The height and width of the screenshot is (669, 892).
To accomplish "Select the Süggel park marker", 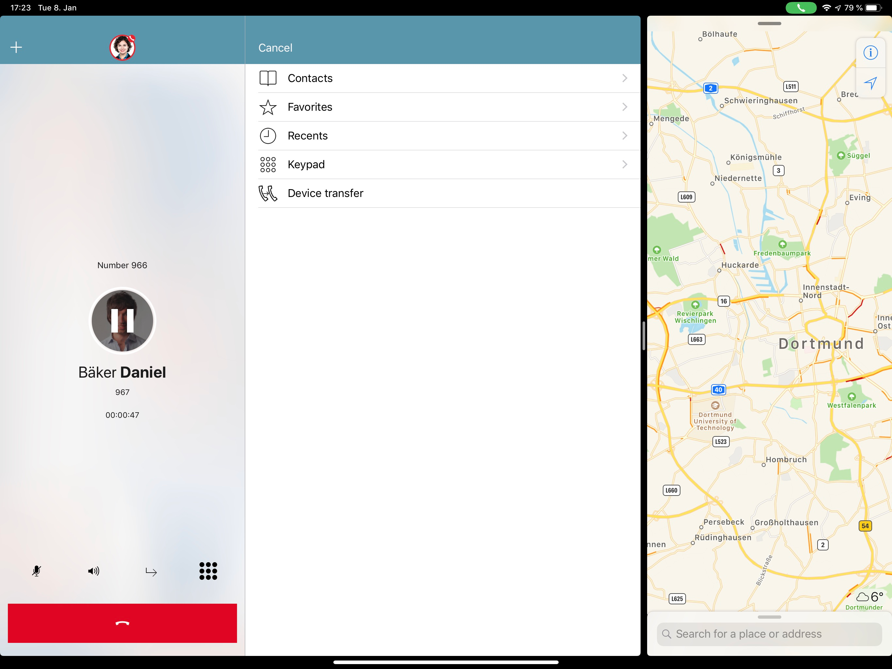I will pyautogui.click(x=841, y=155).
